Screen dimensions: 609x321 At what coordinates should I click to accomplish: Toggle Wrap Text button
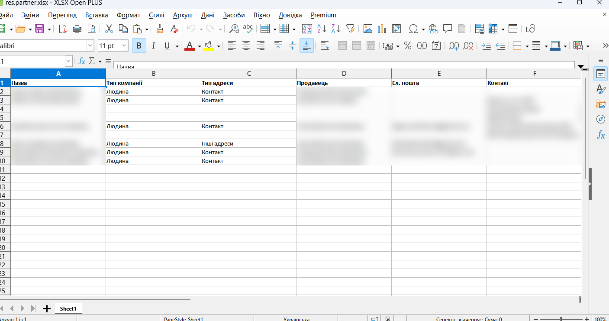pyautogui.click(x=324, y=45)
